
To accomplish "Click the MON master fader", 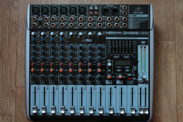I will pyautogui.click(x=111, y=109).
